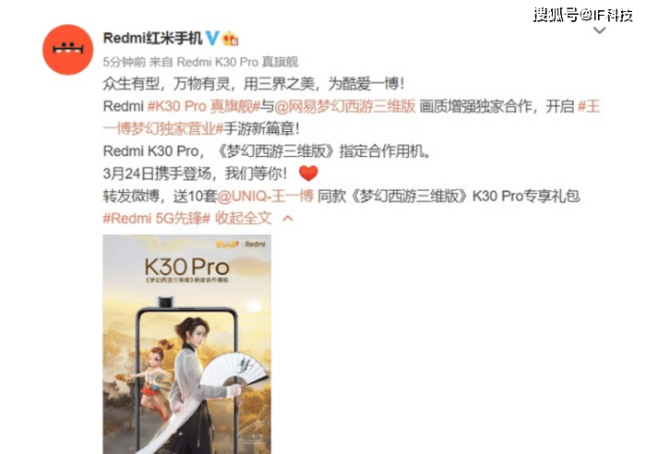Open the #Redmi 5G先锋# hashtag
The image size is (646, 454).
157,219
